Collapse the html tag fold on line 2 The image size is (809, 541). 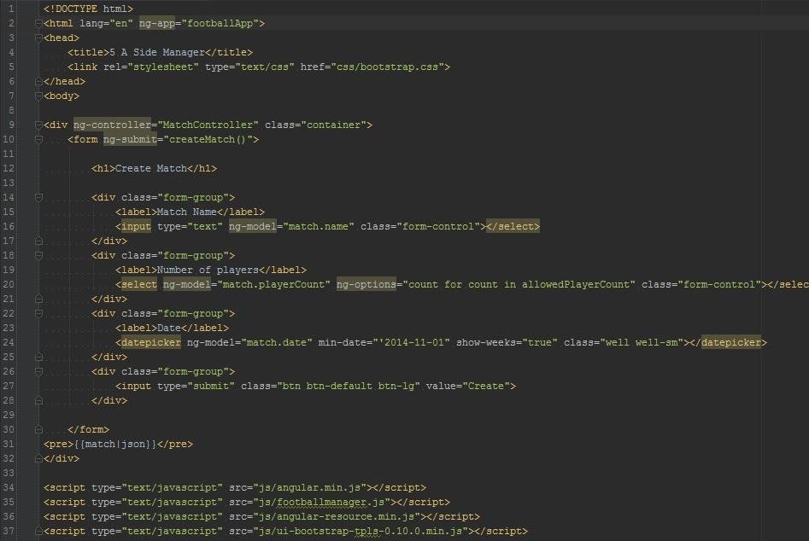click(x=38, y=23)
